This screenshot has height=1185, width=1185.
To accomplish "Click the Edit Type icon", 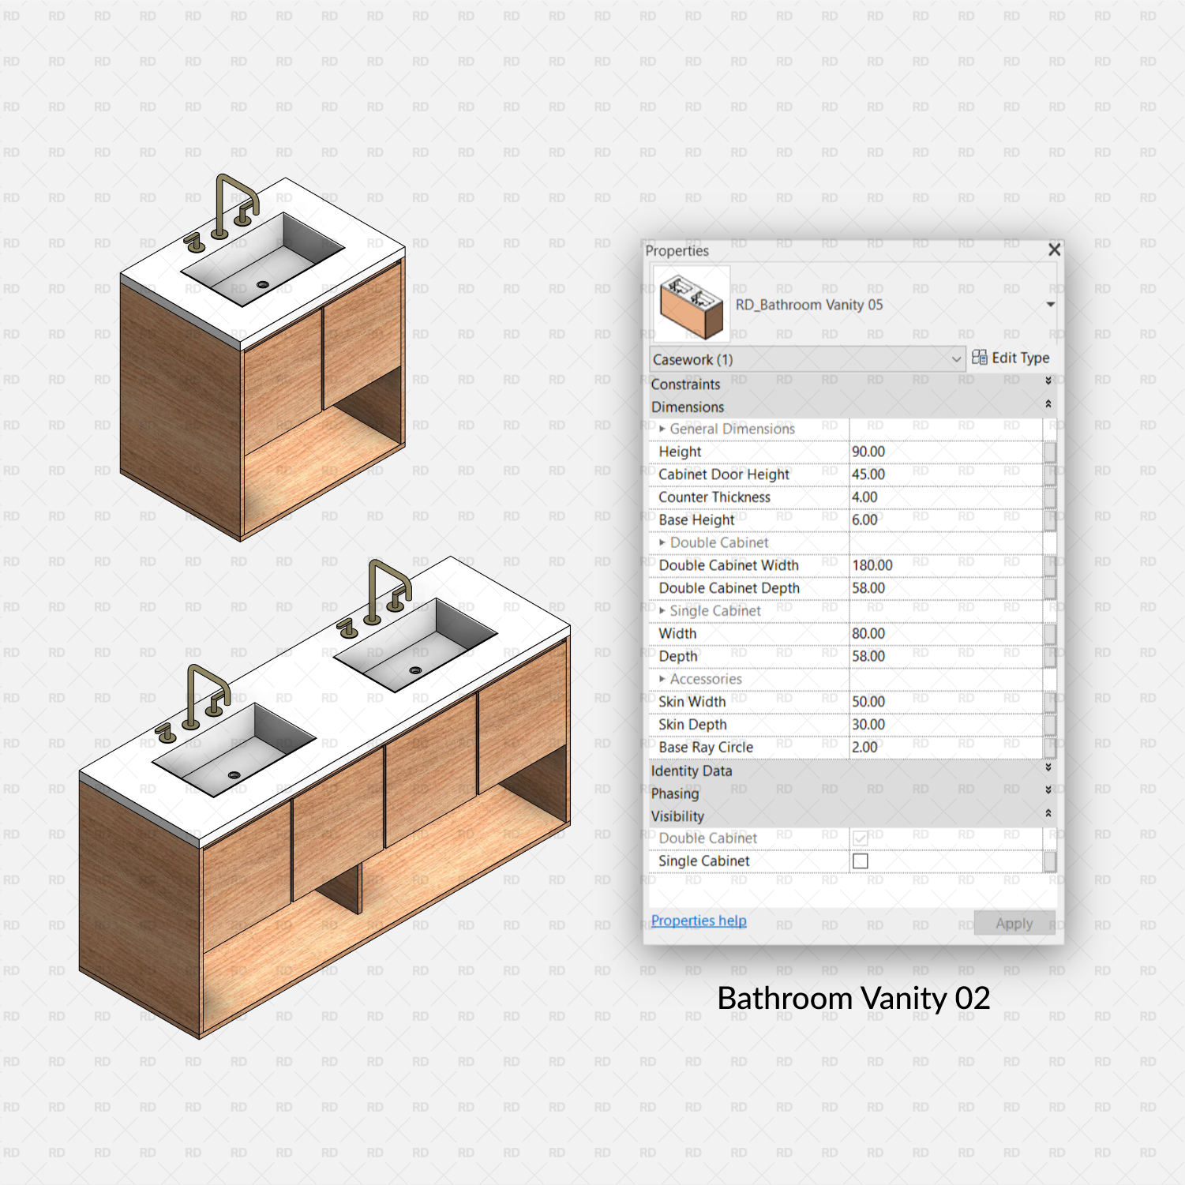I will click(x=1011, y=358).
